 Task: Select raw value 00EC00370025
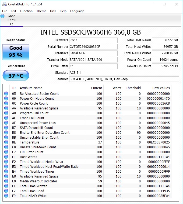click(158, 142)
